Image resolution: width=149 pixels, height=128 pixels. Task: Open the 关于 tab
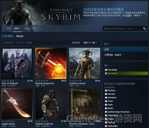34,28
